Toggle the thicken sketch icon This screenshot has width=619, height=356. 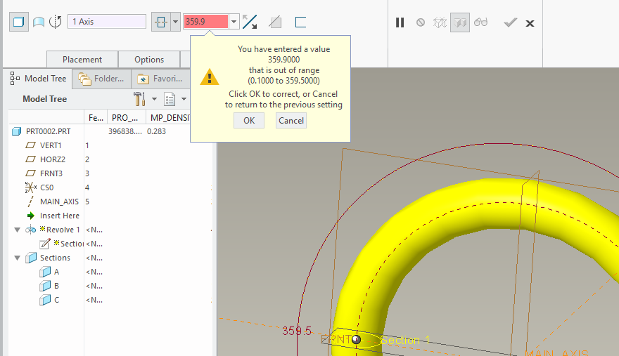click(300, 22)
